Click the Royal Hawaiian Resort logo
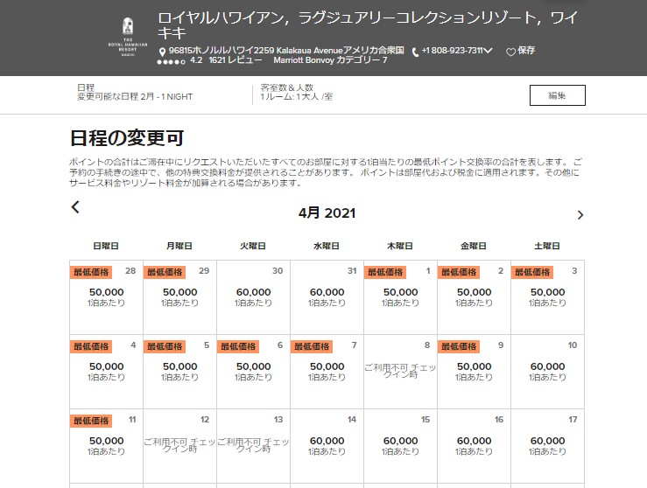Viewport: 647px width, 488px height. click(x=128, y=37)
